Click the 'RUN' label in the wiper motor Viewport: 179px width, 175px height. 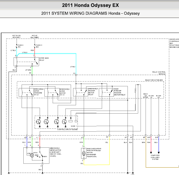pos(36,155)
